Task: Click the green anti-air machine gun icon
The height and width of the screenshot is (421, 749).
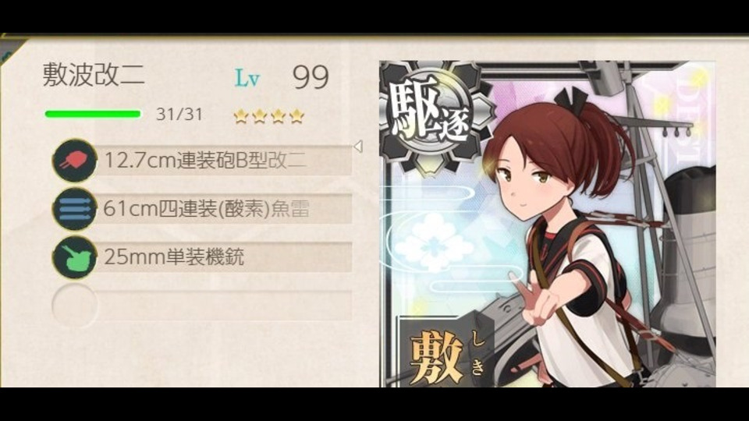Action: [74, 257]
